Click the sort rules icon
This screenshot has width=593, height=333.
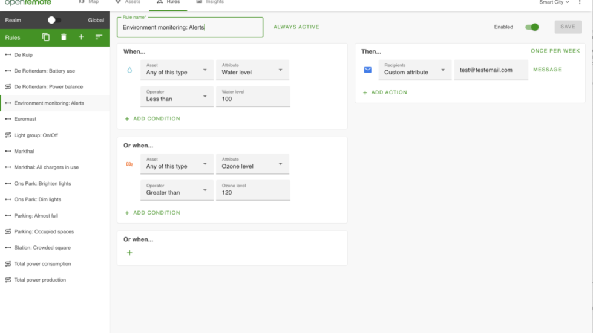[x=99, y=37]
